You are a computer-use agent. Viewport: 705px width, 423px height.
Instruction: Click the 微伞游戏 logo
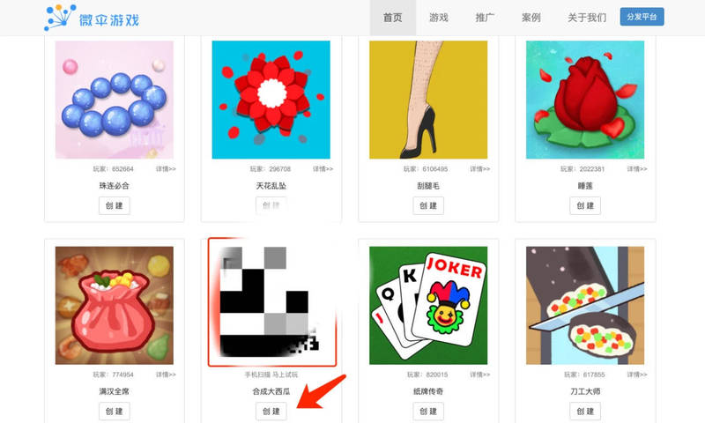click(x=92, y=18)
